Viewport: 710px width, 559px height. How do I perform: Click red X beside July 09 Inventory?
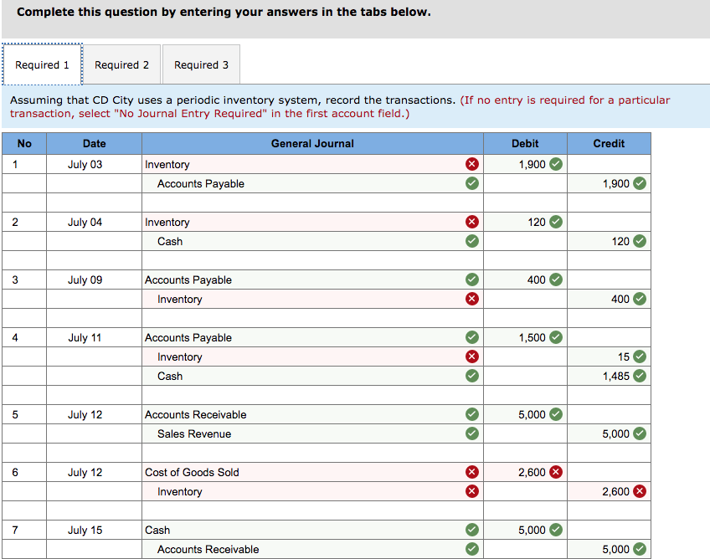coord(472,299)
